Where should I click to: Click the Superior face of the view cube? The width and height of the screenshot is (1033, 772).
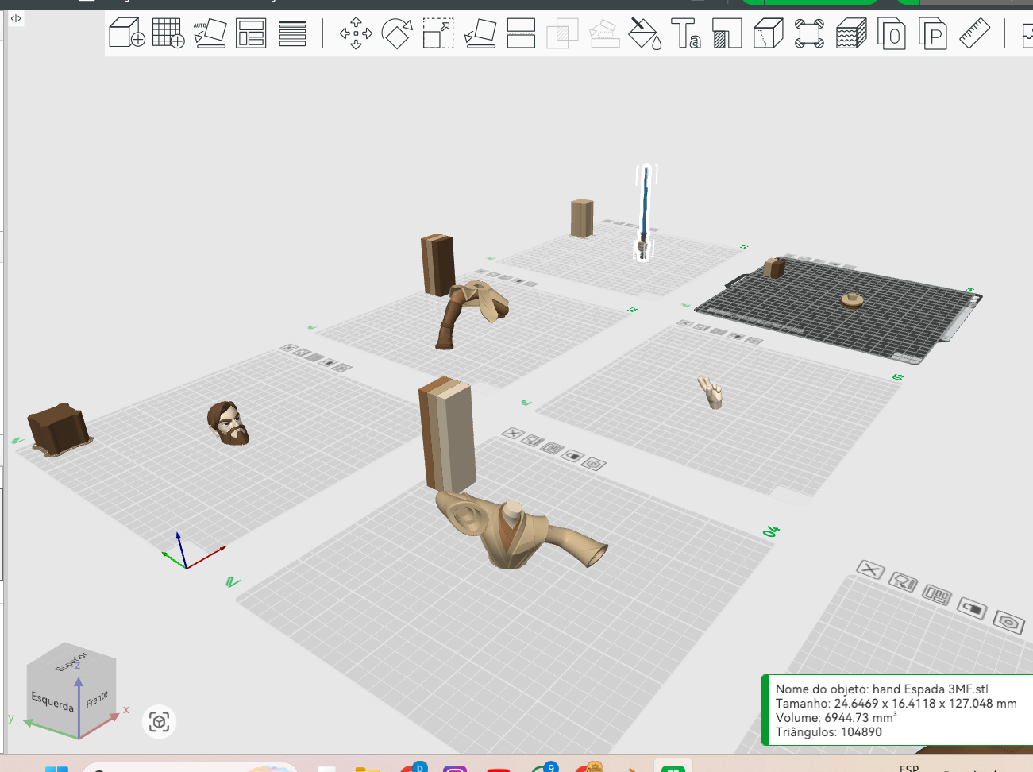[71, 660]
